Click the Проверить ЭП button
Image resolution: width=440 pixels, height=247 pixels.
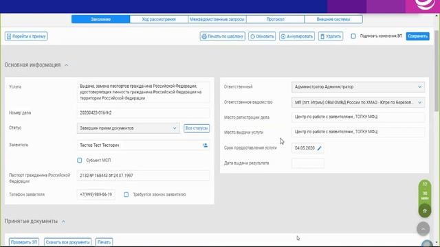pyautogui.click(x=24, y=242)
